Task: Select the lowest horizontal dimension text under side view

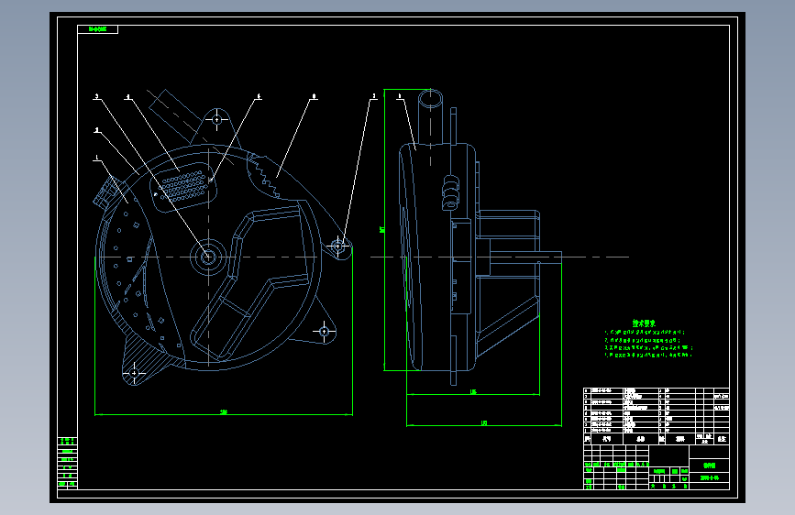Action: coord(483,422)
